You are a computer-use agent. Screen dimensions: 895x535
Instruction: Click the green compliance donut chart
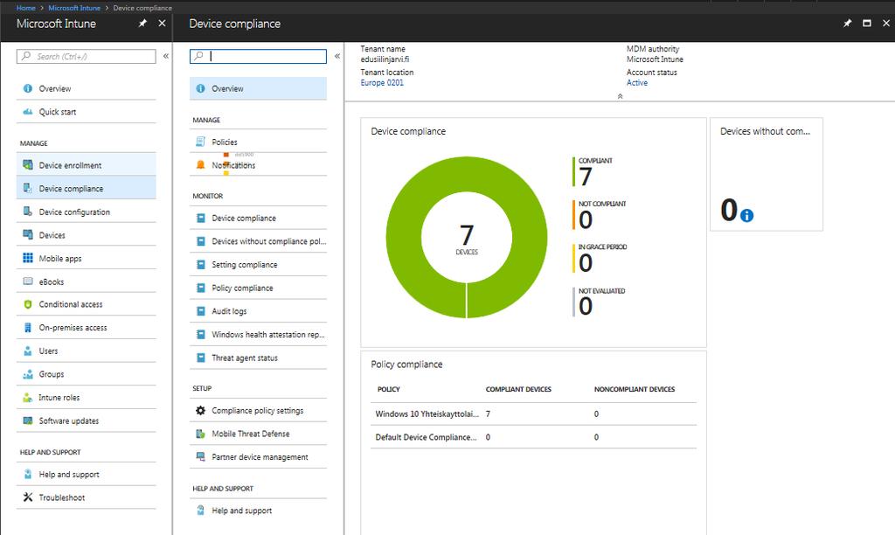coord(467,237)
